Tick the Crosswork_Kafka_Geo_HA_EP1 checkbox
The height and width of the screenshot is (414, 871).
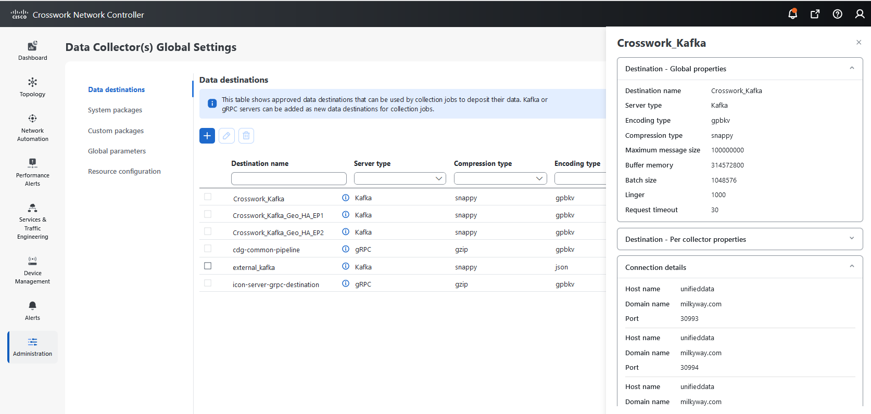pos(208,214)
